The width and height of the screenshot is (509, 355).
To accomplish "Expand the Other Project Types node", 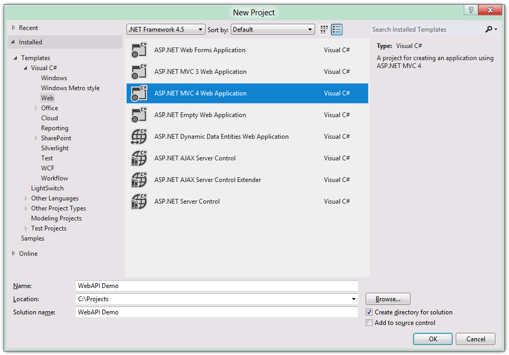I will 26,209.
